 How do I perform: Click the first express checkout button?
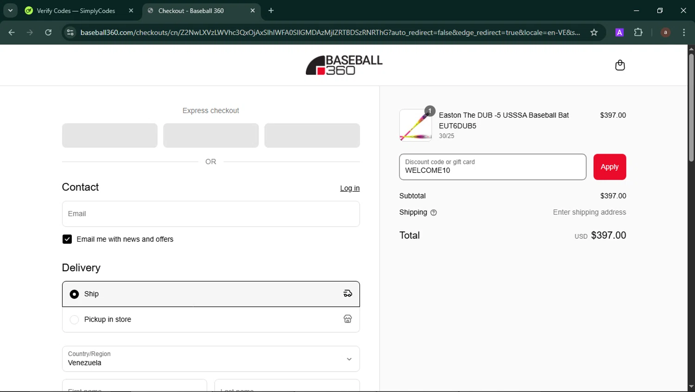pyautogui.click(x=110, y=136)
